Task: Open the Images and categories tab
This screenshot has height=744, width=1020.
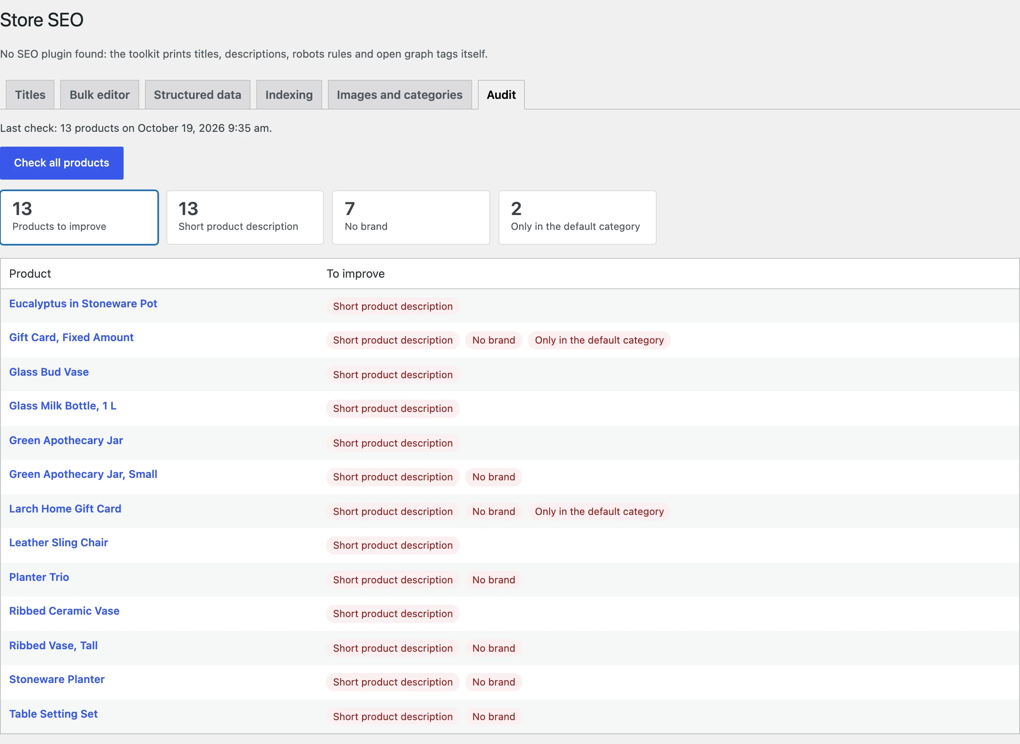Action: pyautogui.click(x=400, y=95)
